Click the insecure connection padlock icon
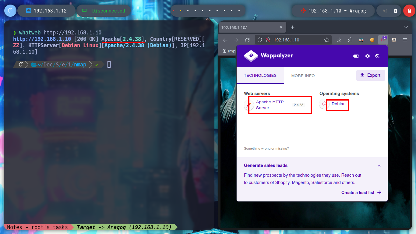 tap(268, 40)
